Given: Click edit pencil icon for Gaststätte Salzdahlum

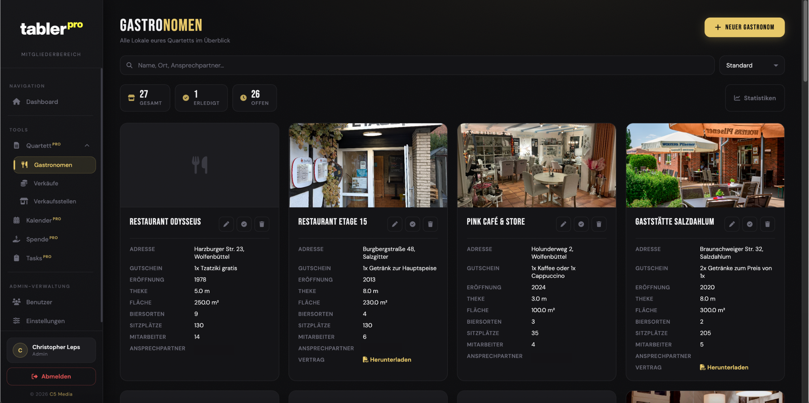Looking at the screenshot, I should pyautogui.click(x=732, y=224).
